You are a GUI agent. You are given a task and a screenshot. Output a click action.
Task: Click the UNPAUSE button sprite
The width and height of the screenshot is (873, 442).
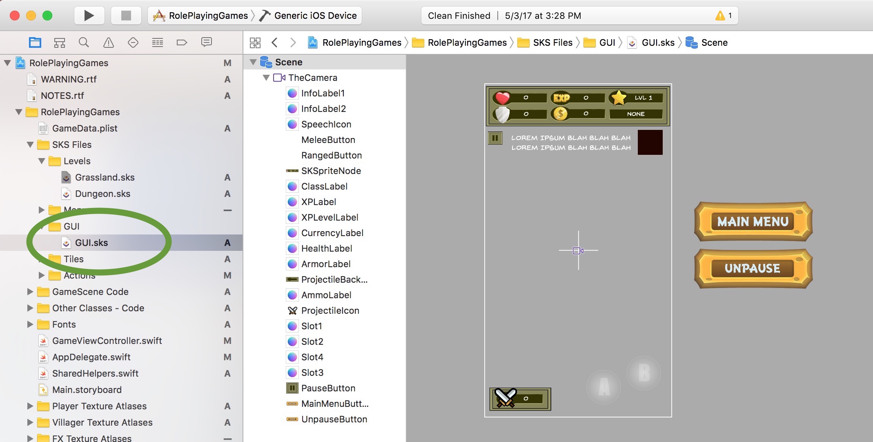[753, 268]
